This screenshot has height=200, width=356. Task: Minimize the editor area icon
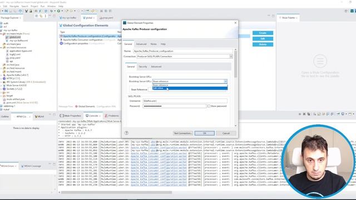click(x=269, y=16)
